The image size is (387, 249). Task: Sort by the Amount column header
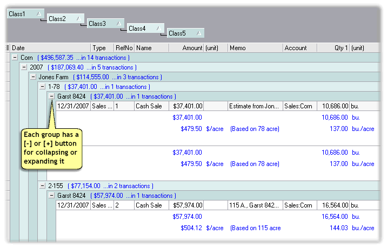(x=186, y=48)
